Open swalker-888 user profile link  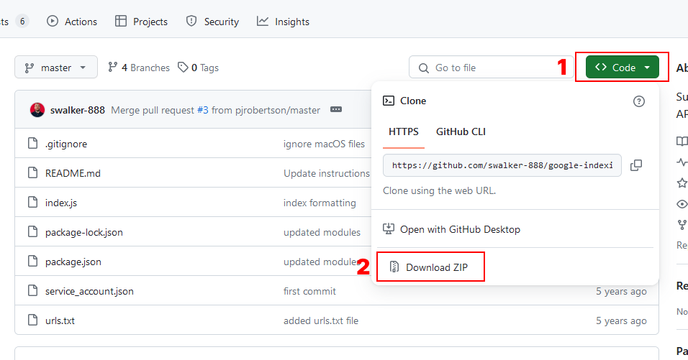(x=78, y=110)
